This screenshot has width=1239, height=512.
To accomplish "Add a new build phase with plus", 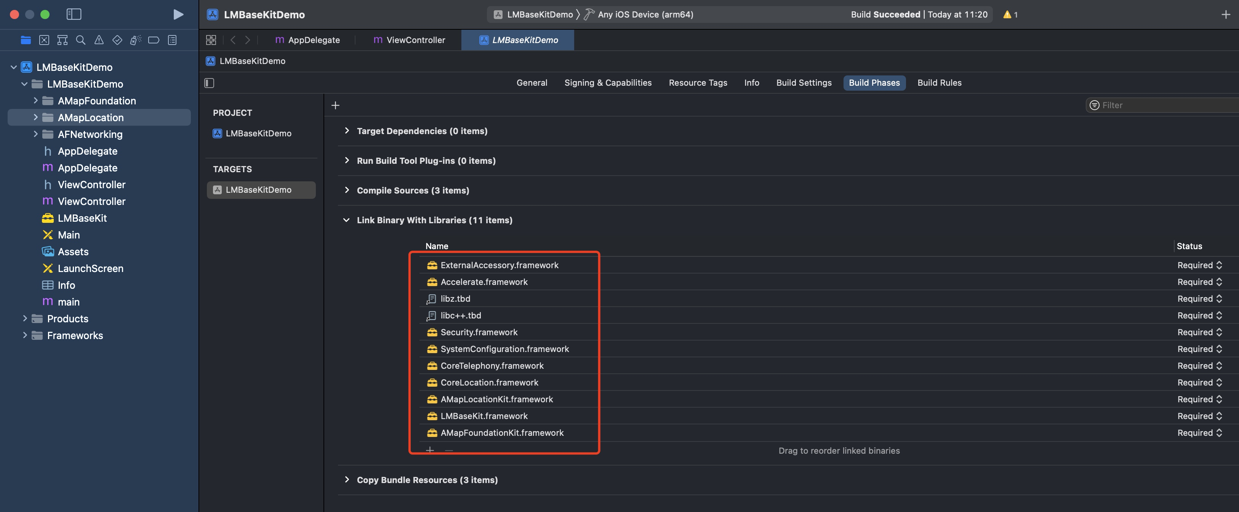I will [335, 105].
